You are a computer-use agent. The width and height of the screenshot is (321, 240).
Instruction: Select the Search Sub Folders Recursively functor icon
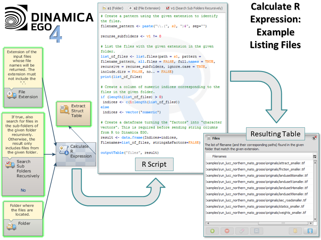10,164
